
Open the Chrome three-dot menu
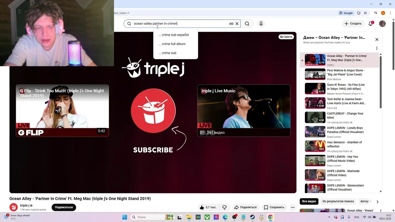click(390, 13)
